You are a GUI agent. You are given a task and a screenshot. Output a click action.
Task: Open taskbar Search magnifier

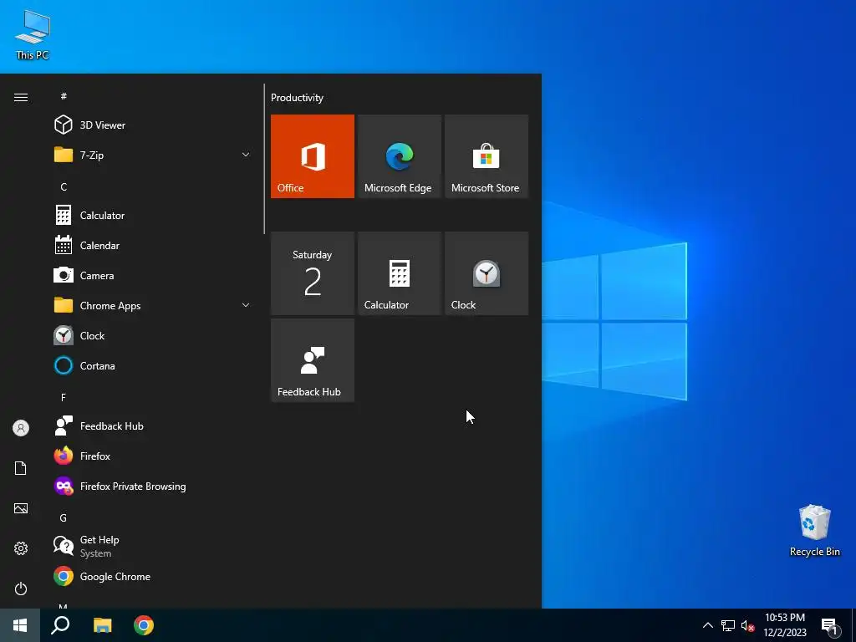[x=60, y=625]
